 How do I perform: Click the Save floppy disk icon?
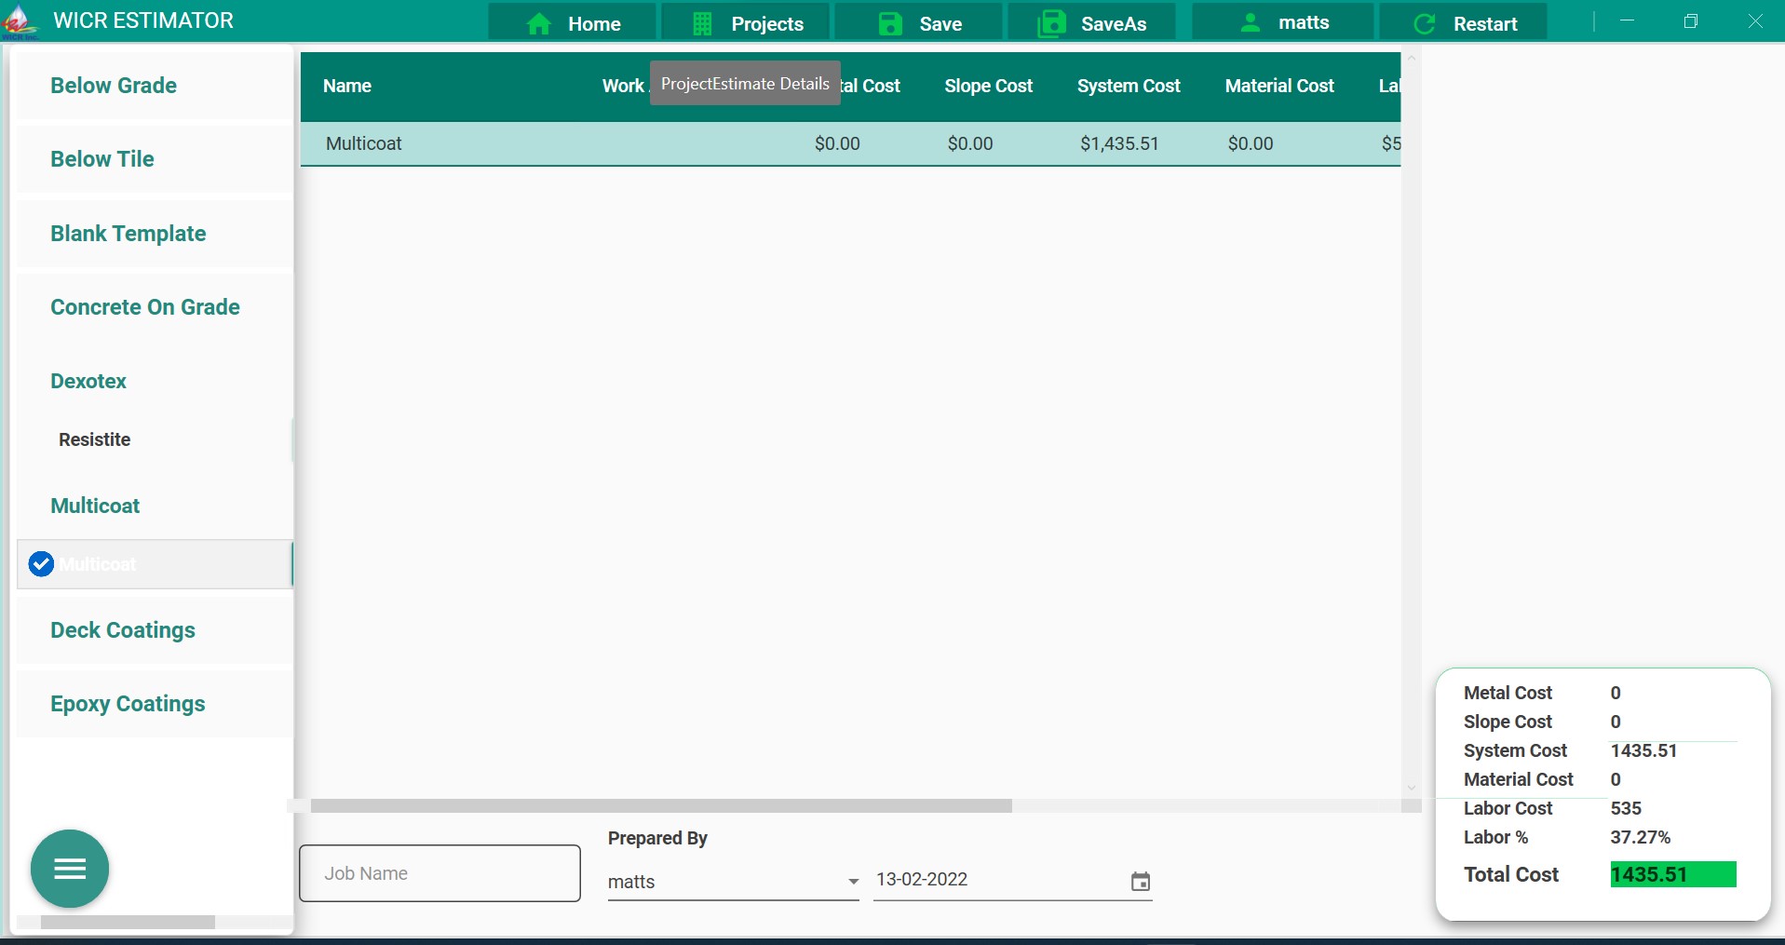tap(891, 23)
